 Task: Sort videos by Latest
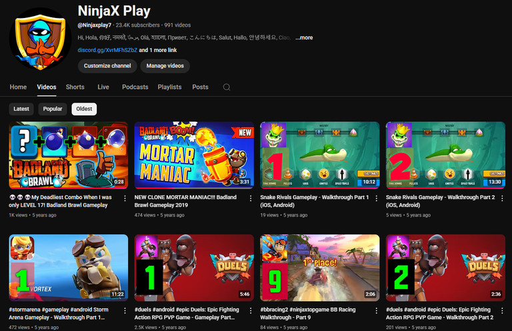point(21,109)
